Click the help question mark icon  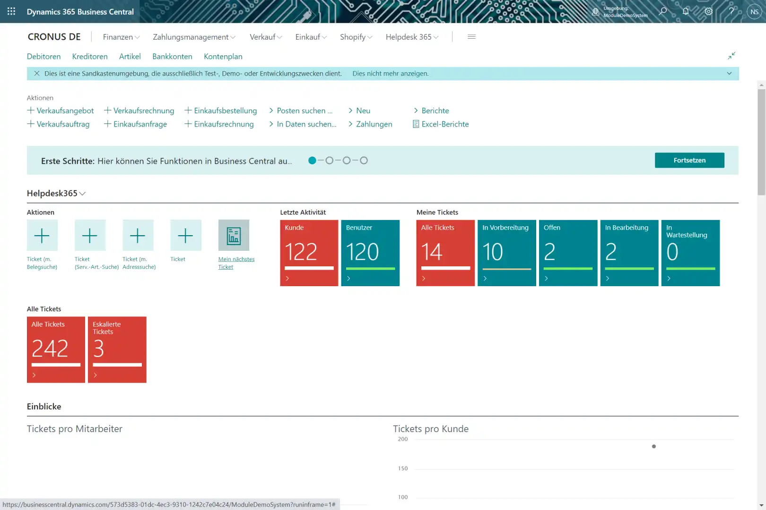coord(731,11)
